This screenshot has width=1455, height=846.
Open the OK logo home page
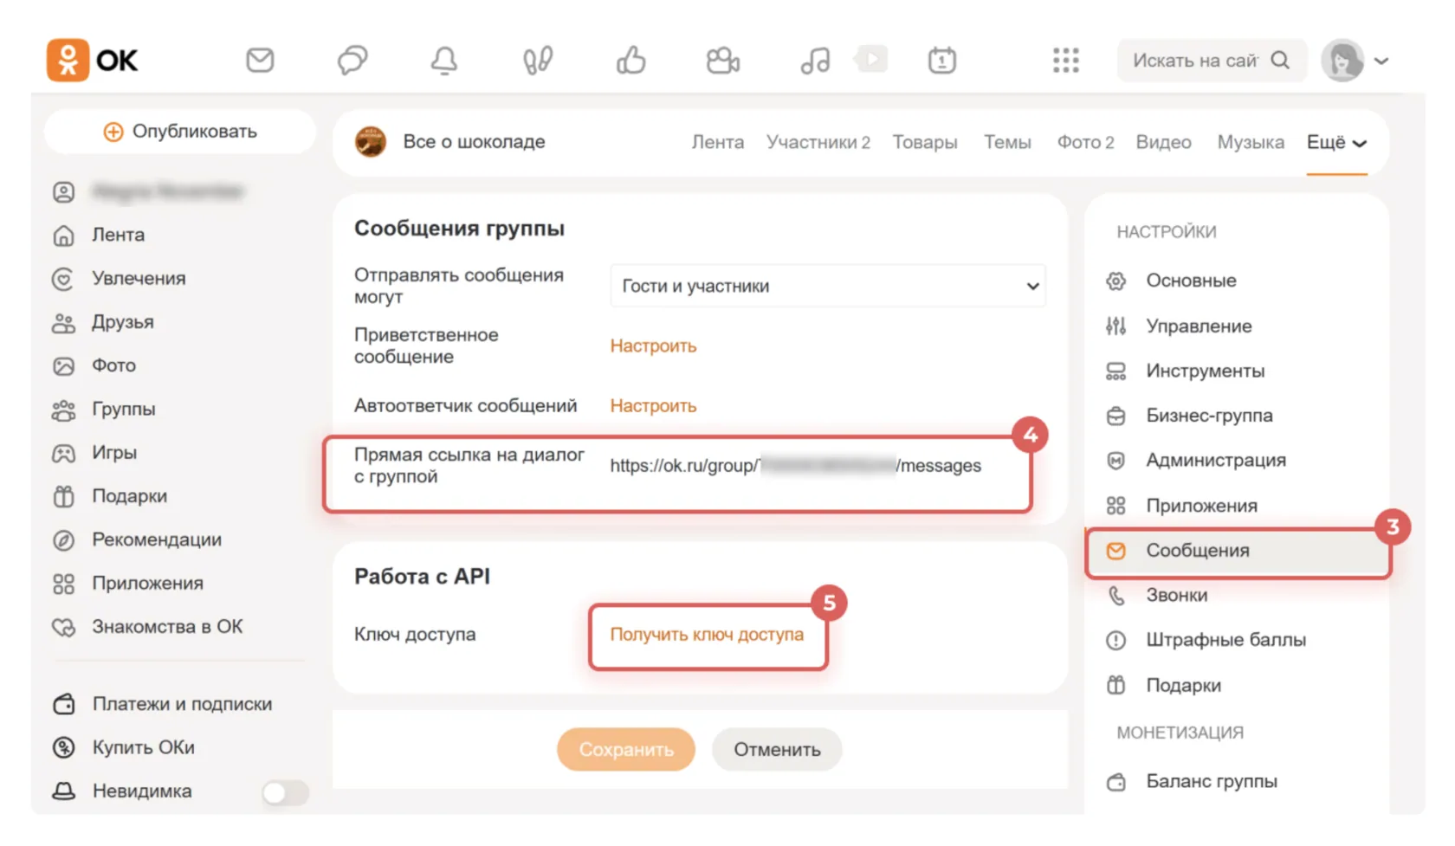[93, 60]
